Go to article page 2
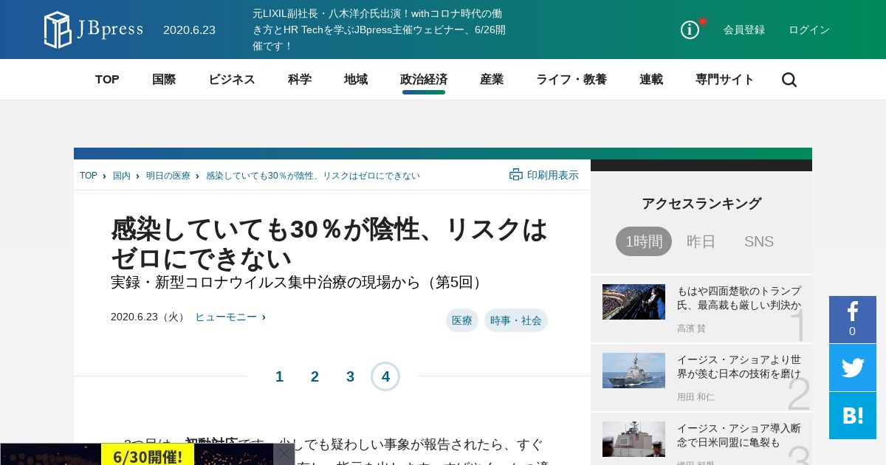This screenshot has width=886, height=465. (x=315, y=376)
